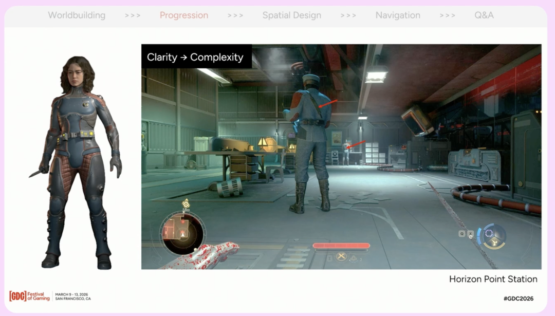Viewport: 555px width, 316px height.
Task: Select the Spatial Design section in the header
Action: pyautogui.click(x=292, y=15)
